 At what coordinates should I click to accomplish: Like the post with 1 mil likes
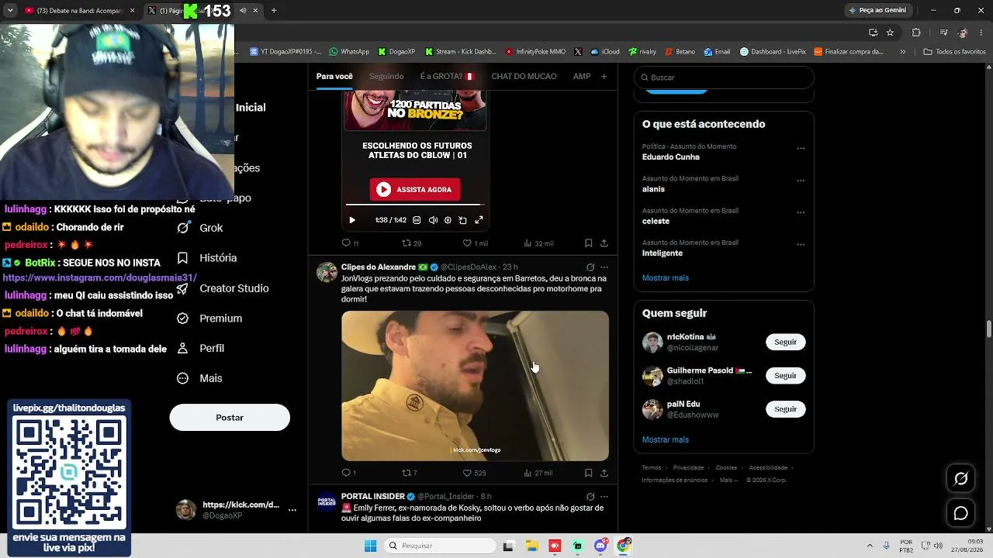point(475,243)
